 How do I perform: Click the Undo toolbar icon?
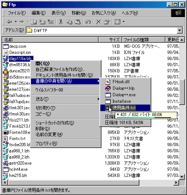coord(88,22)
